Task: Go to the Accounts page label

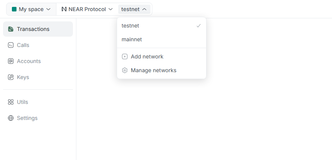Action: 29,61
